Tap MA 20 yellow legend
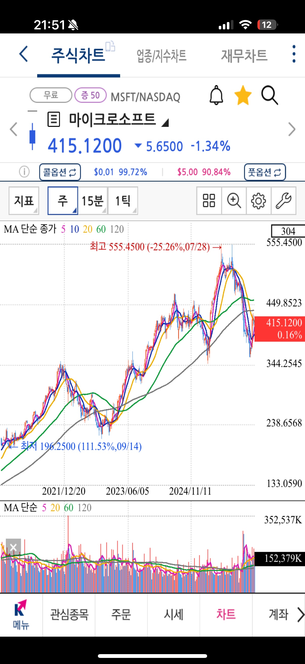Screen dimensions: 305x664 88,229
